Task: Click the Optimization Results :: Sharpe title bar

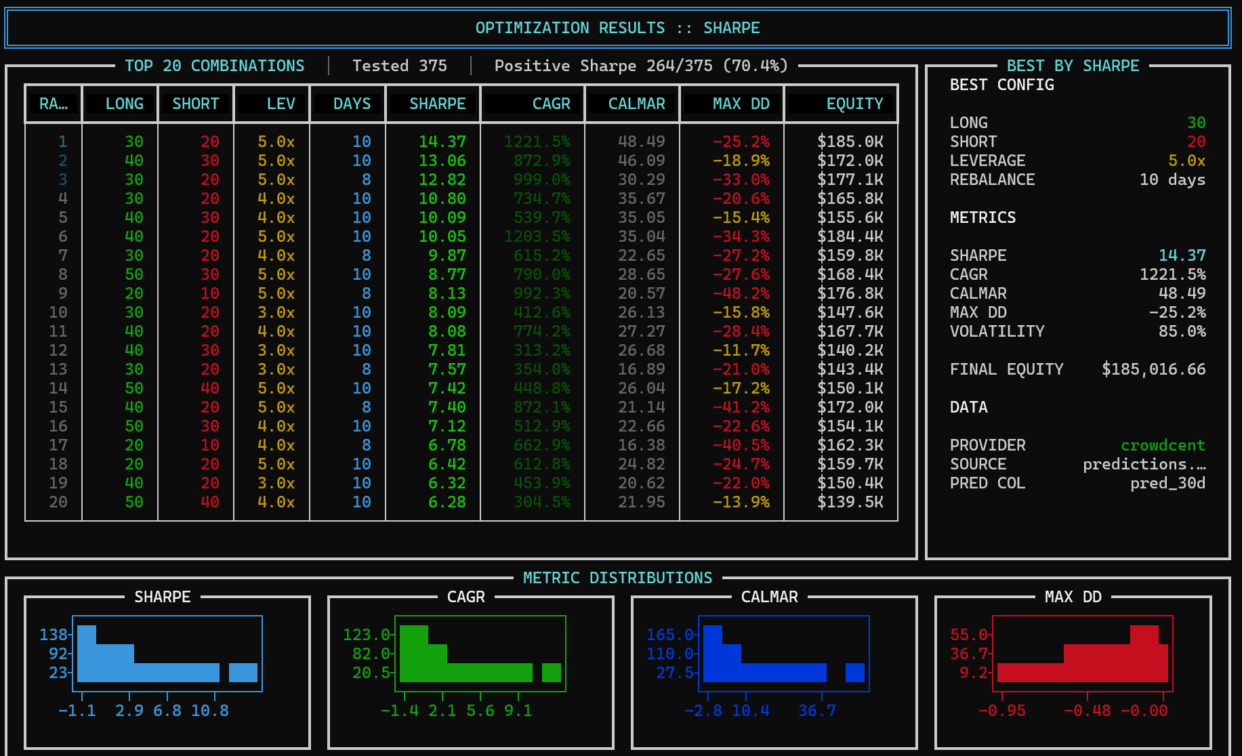Action: click(x=617, y=28)
